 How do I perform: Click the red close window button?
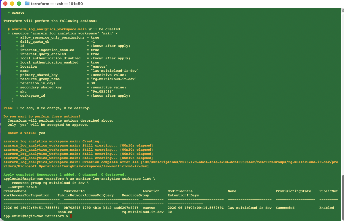[x=5, y=4]
